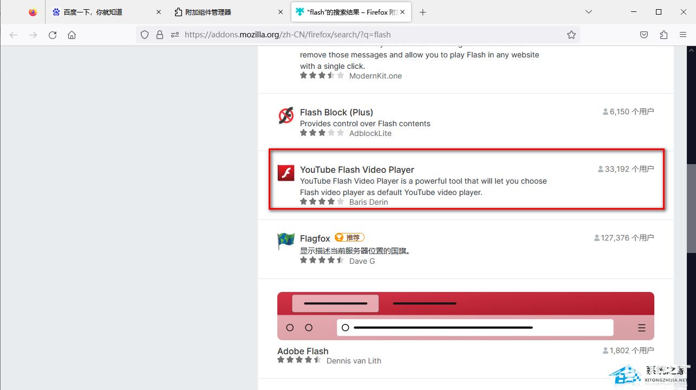Open the home page button
The height and width of the screenshot is (390, 696).
click(x=71, y=35)
